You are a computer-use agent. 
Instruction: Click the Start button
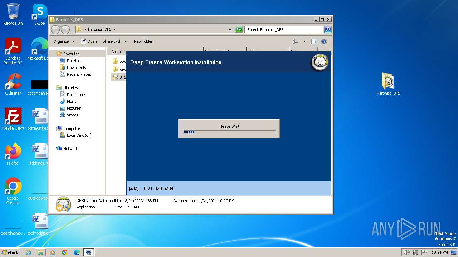click(x=10, y=252)
